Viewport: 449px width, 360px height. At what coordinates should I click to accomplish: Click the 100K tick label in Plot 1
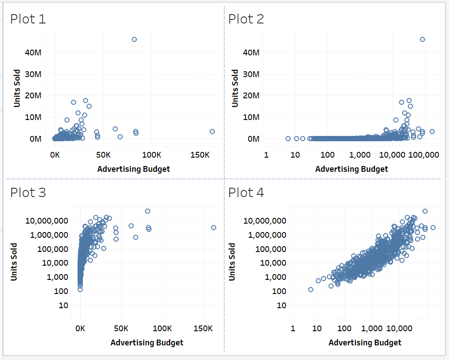point(152,155)
